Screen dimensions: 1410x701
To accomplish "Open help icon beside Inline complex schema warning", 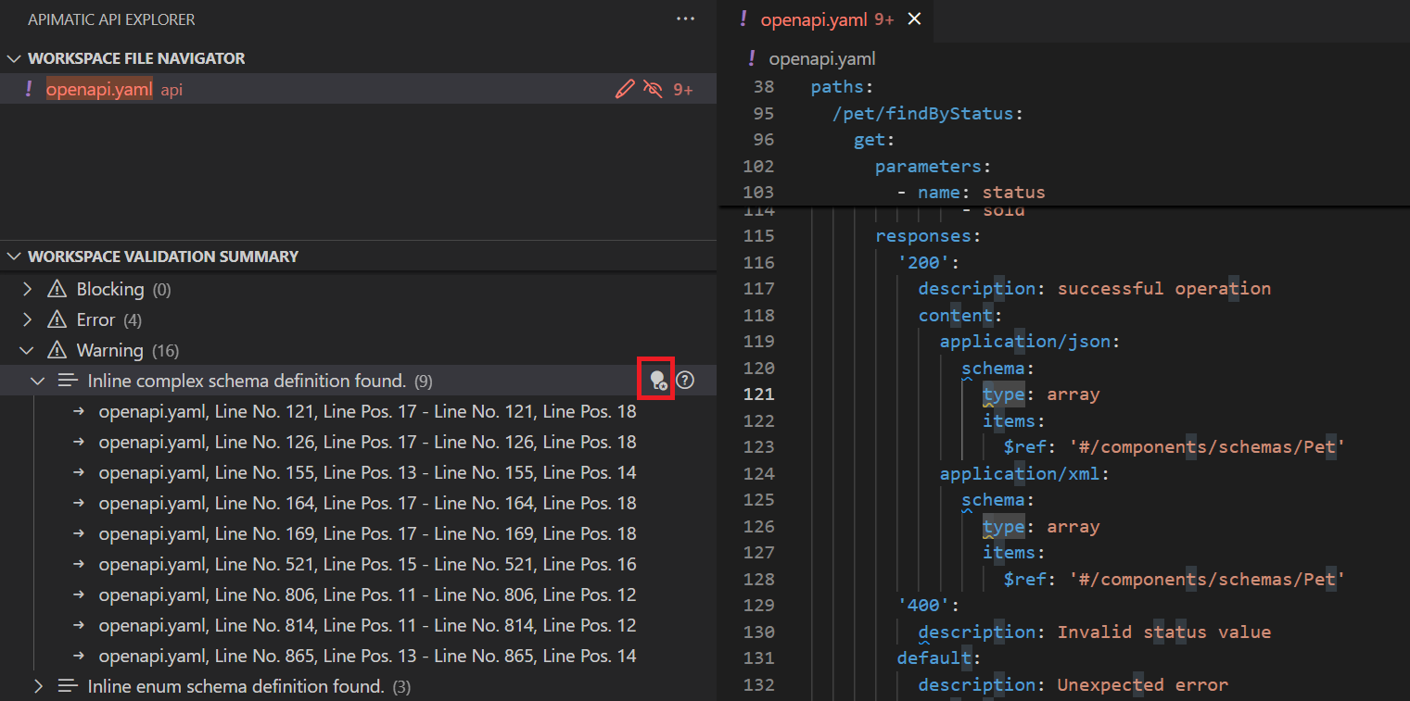I will (x=685, y=380).
